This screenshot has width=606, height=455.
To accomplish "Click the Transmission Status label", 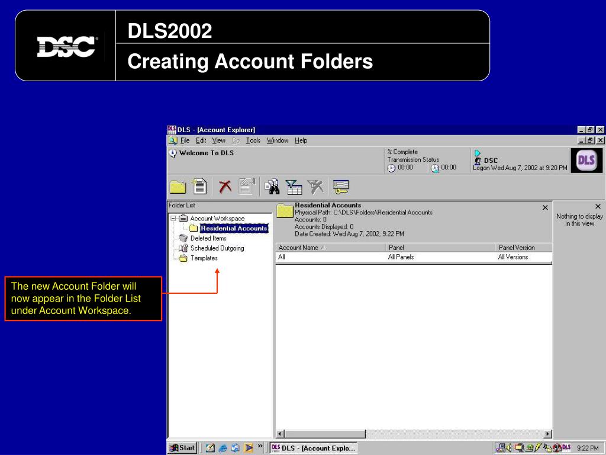I will pyautogui.click(x=413, y=159).
